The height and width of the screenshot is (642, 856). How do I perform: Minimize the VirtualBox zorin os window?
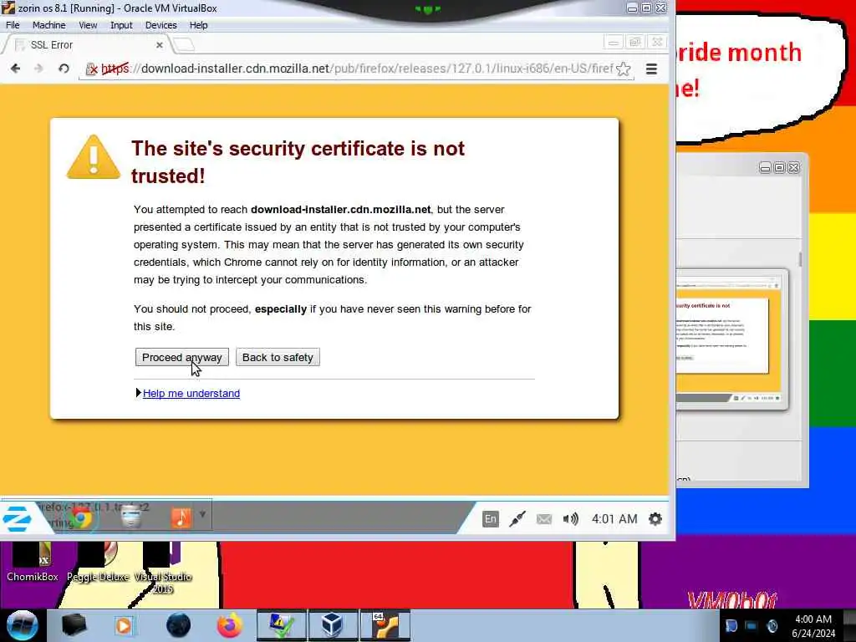632,8
